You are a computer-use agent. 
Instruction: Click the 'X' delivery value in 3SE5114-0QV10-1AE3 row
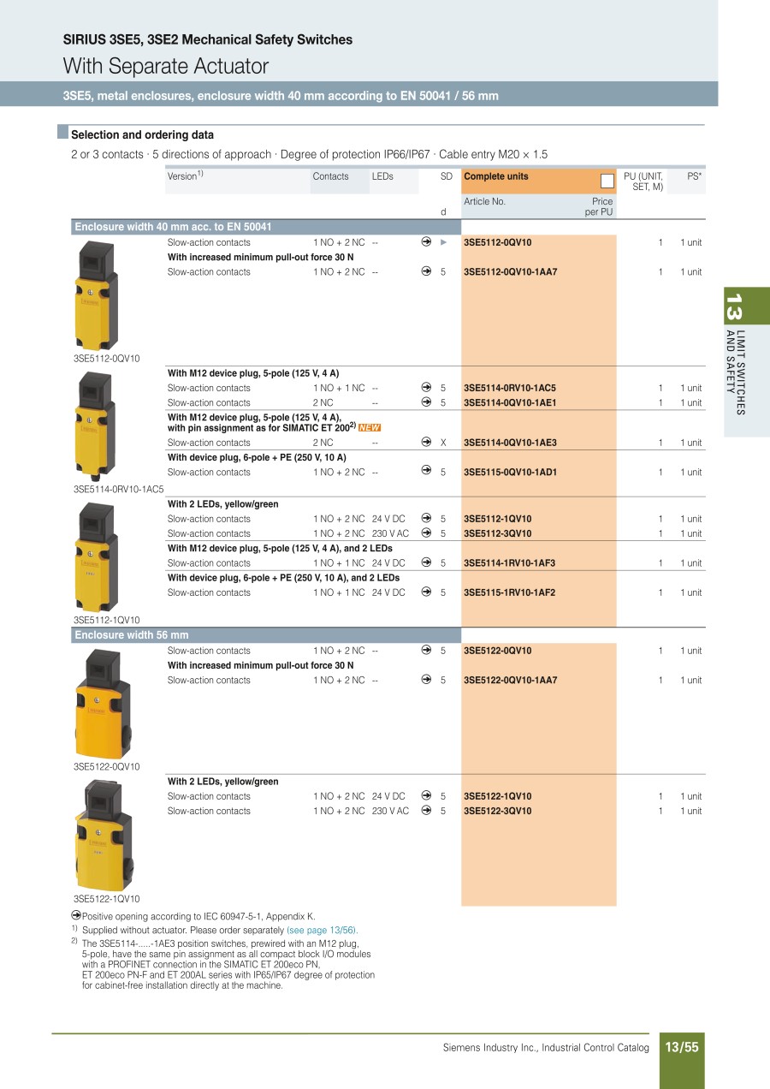pos(443,443)
